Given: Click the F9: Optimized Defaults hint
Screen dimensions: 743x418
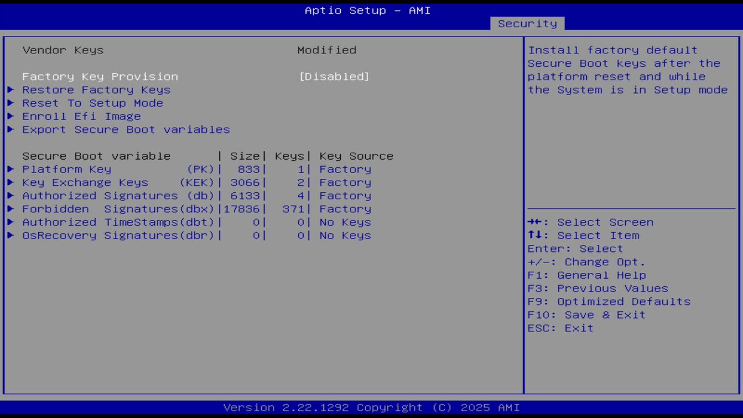Looking at the screenshot, I should 609,302.
